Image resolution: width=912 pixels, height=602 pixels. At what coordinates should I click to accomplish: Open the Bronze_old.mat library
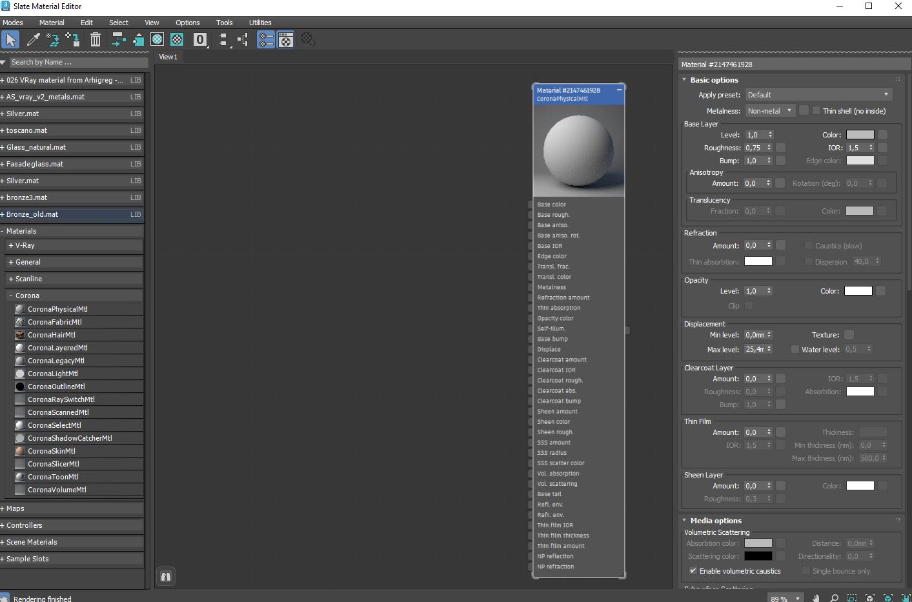(32, 214)
